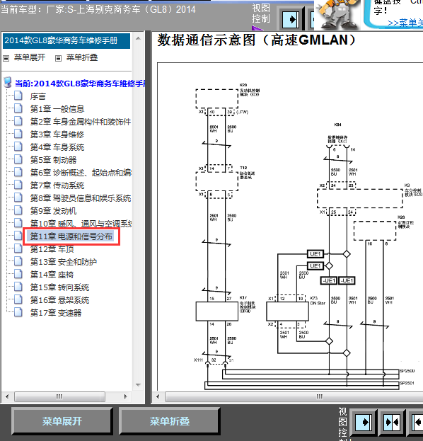Screen dimensions: 423x441
Task: Open 第10章 暖风、通风与空调系统 chapter
Action: click(x=81, y=224)
